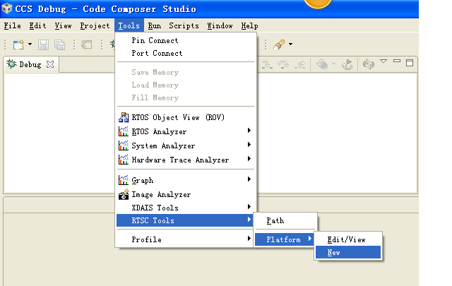Click the System Analyzer chart icon

click(x=124, y=145)
